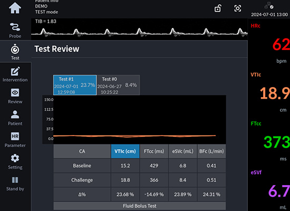This screenshot has height=211, width=290.
Task: Toggle the screen lock icon
Action: tap(218, 8)
